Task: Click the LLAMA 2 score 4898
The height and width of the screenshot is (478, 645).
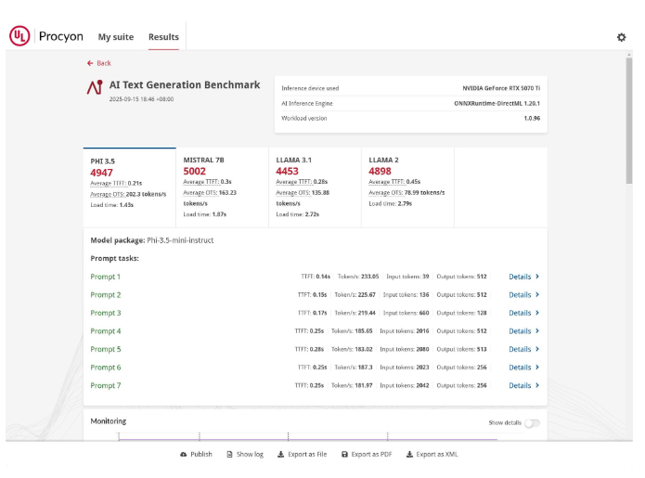Action: pyautogui.click(x=380, y=171)
